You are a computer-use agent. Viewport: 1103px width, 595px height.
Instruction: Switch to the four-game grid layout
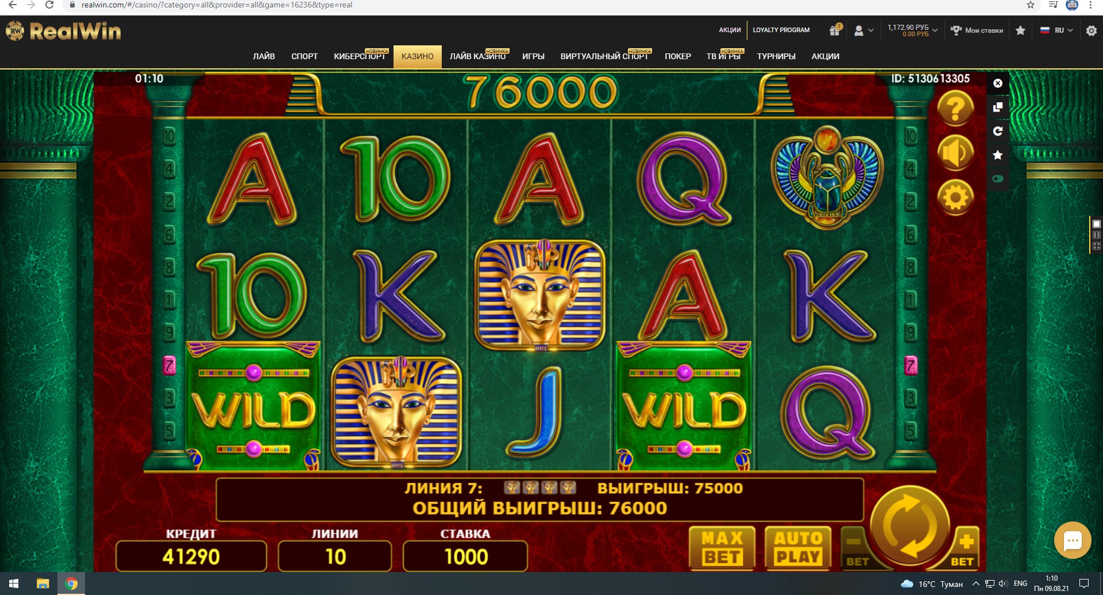[x=1097, y=246]
